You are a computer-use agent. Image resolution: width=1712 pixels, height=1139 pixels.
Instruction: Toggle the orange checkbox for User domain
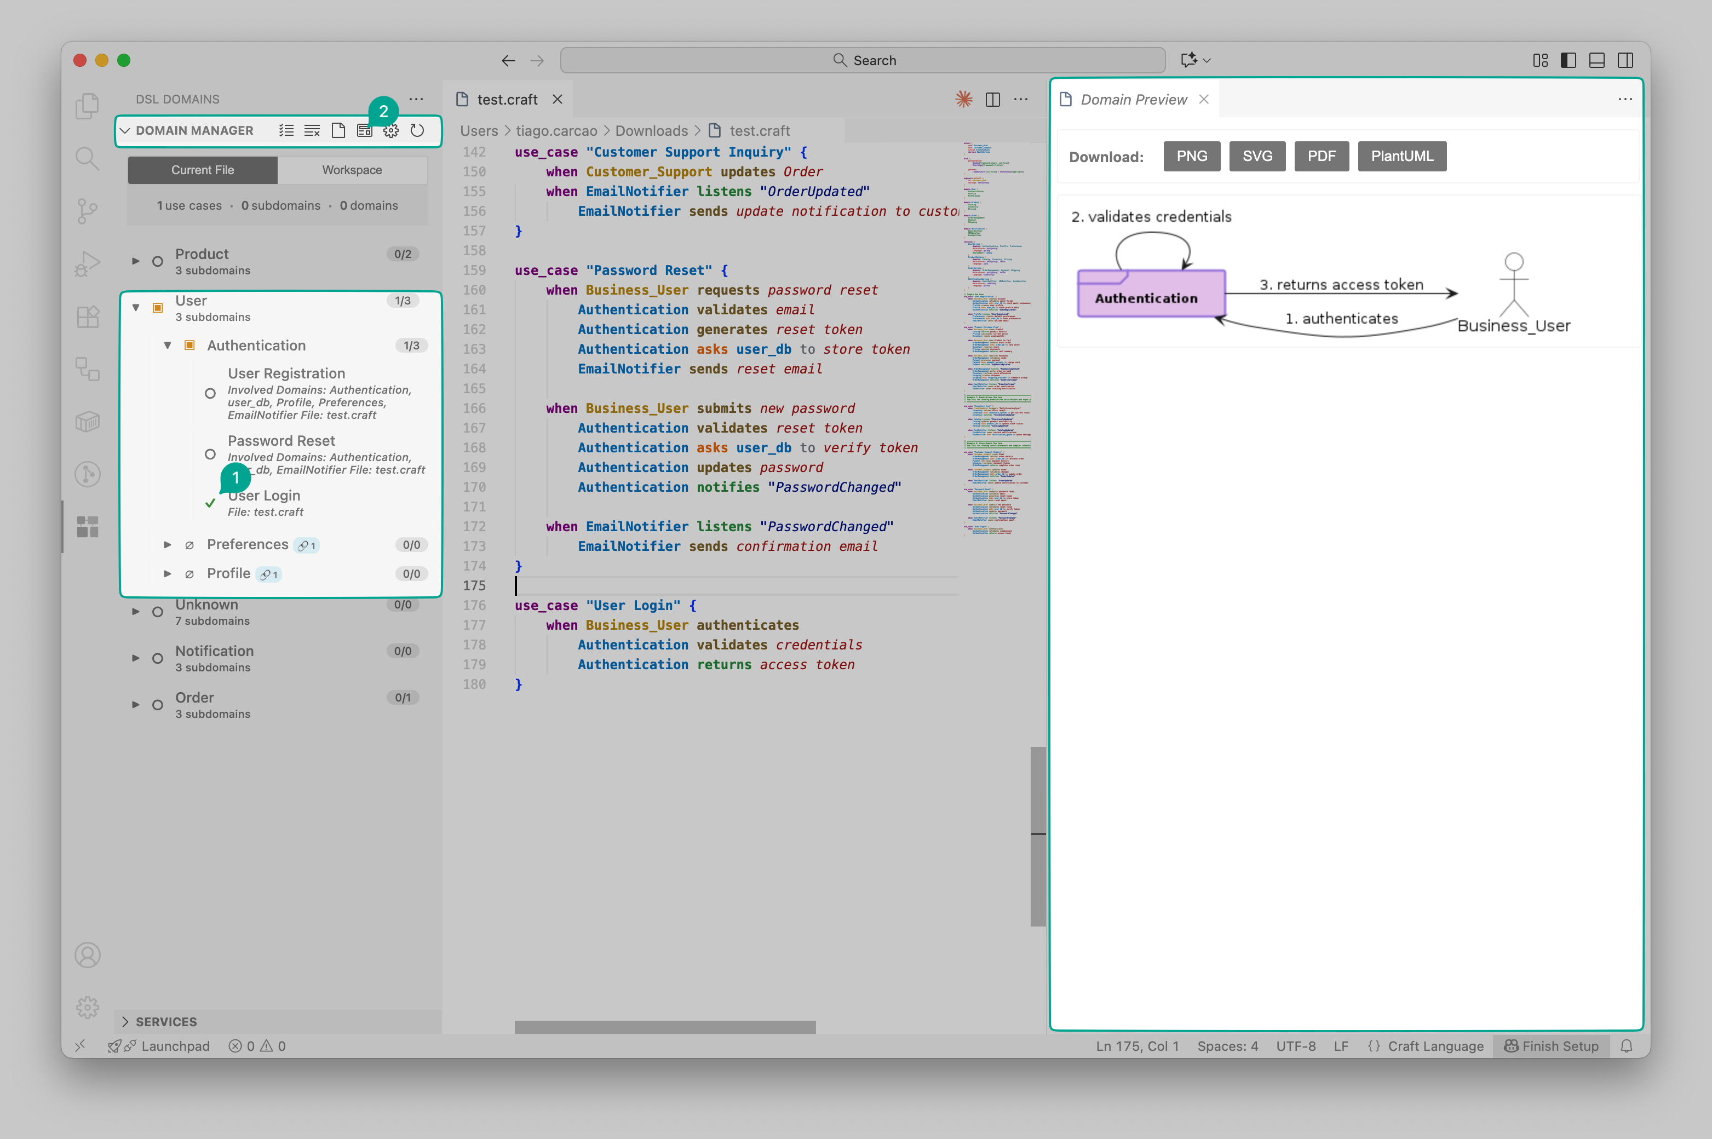[x=158, y=308]
